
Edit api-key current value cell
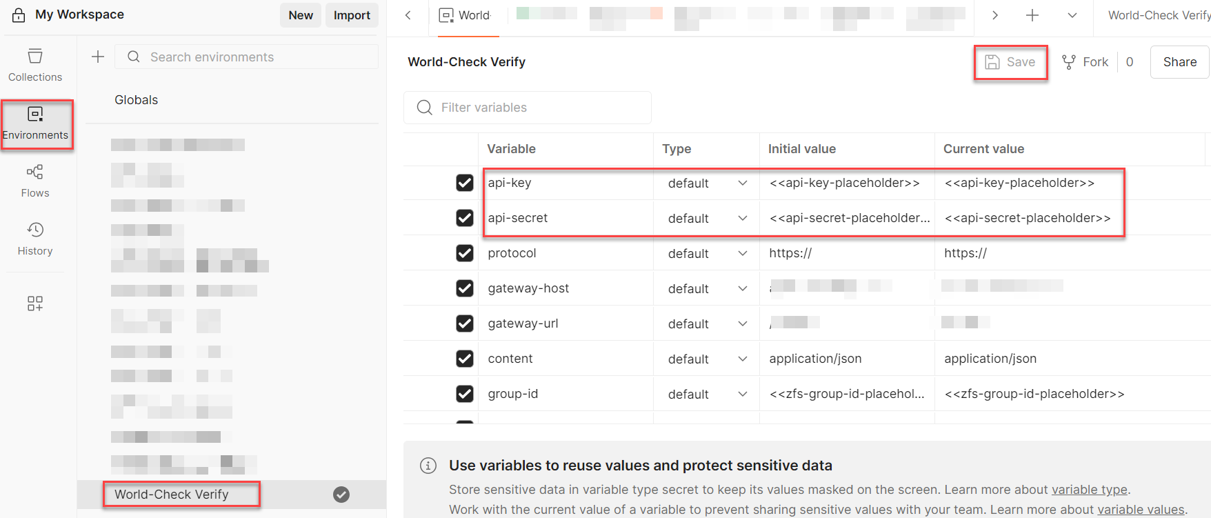pos(1019,183)
